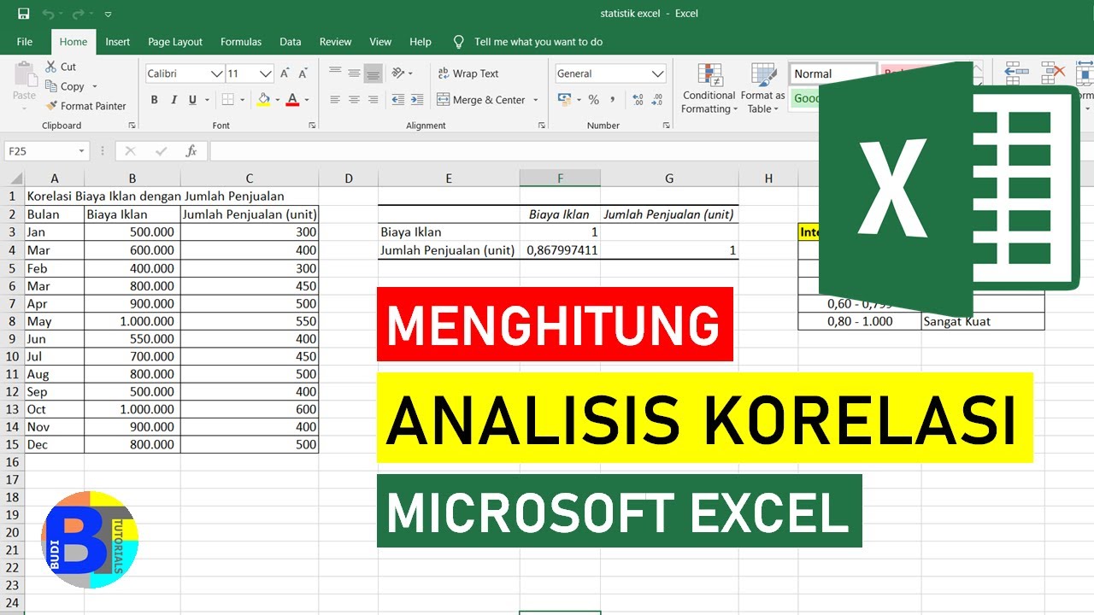Click the Borders icon
1094x615 pixels.
228,100
